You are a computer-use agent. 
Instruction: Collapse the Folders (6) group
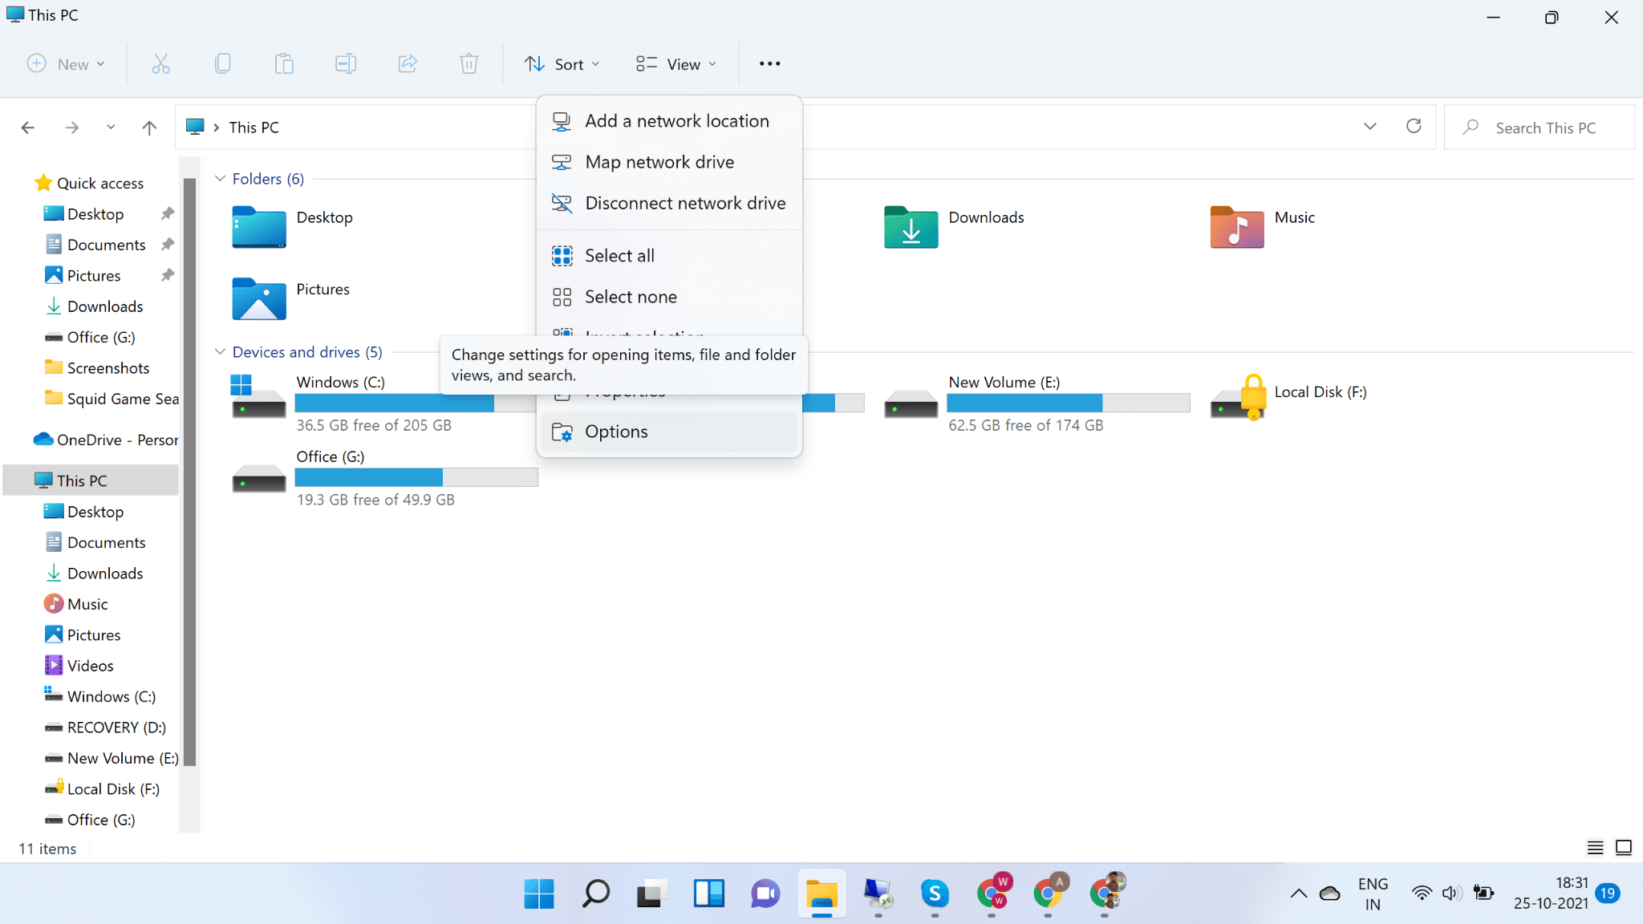(x=220, y=179)
